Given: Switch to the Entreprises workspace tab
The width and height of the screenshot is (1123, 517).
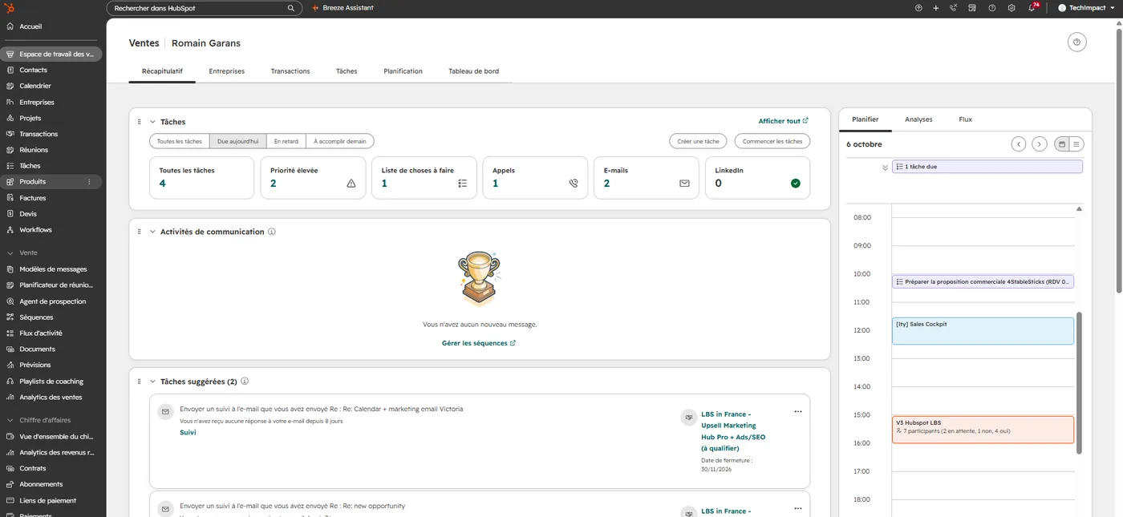Looking at the screenshot, I should 227,71.
